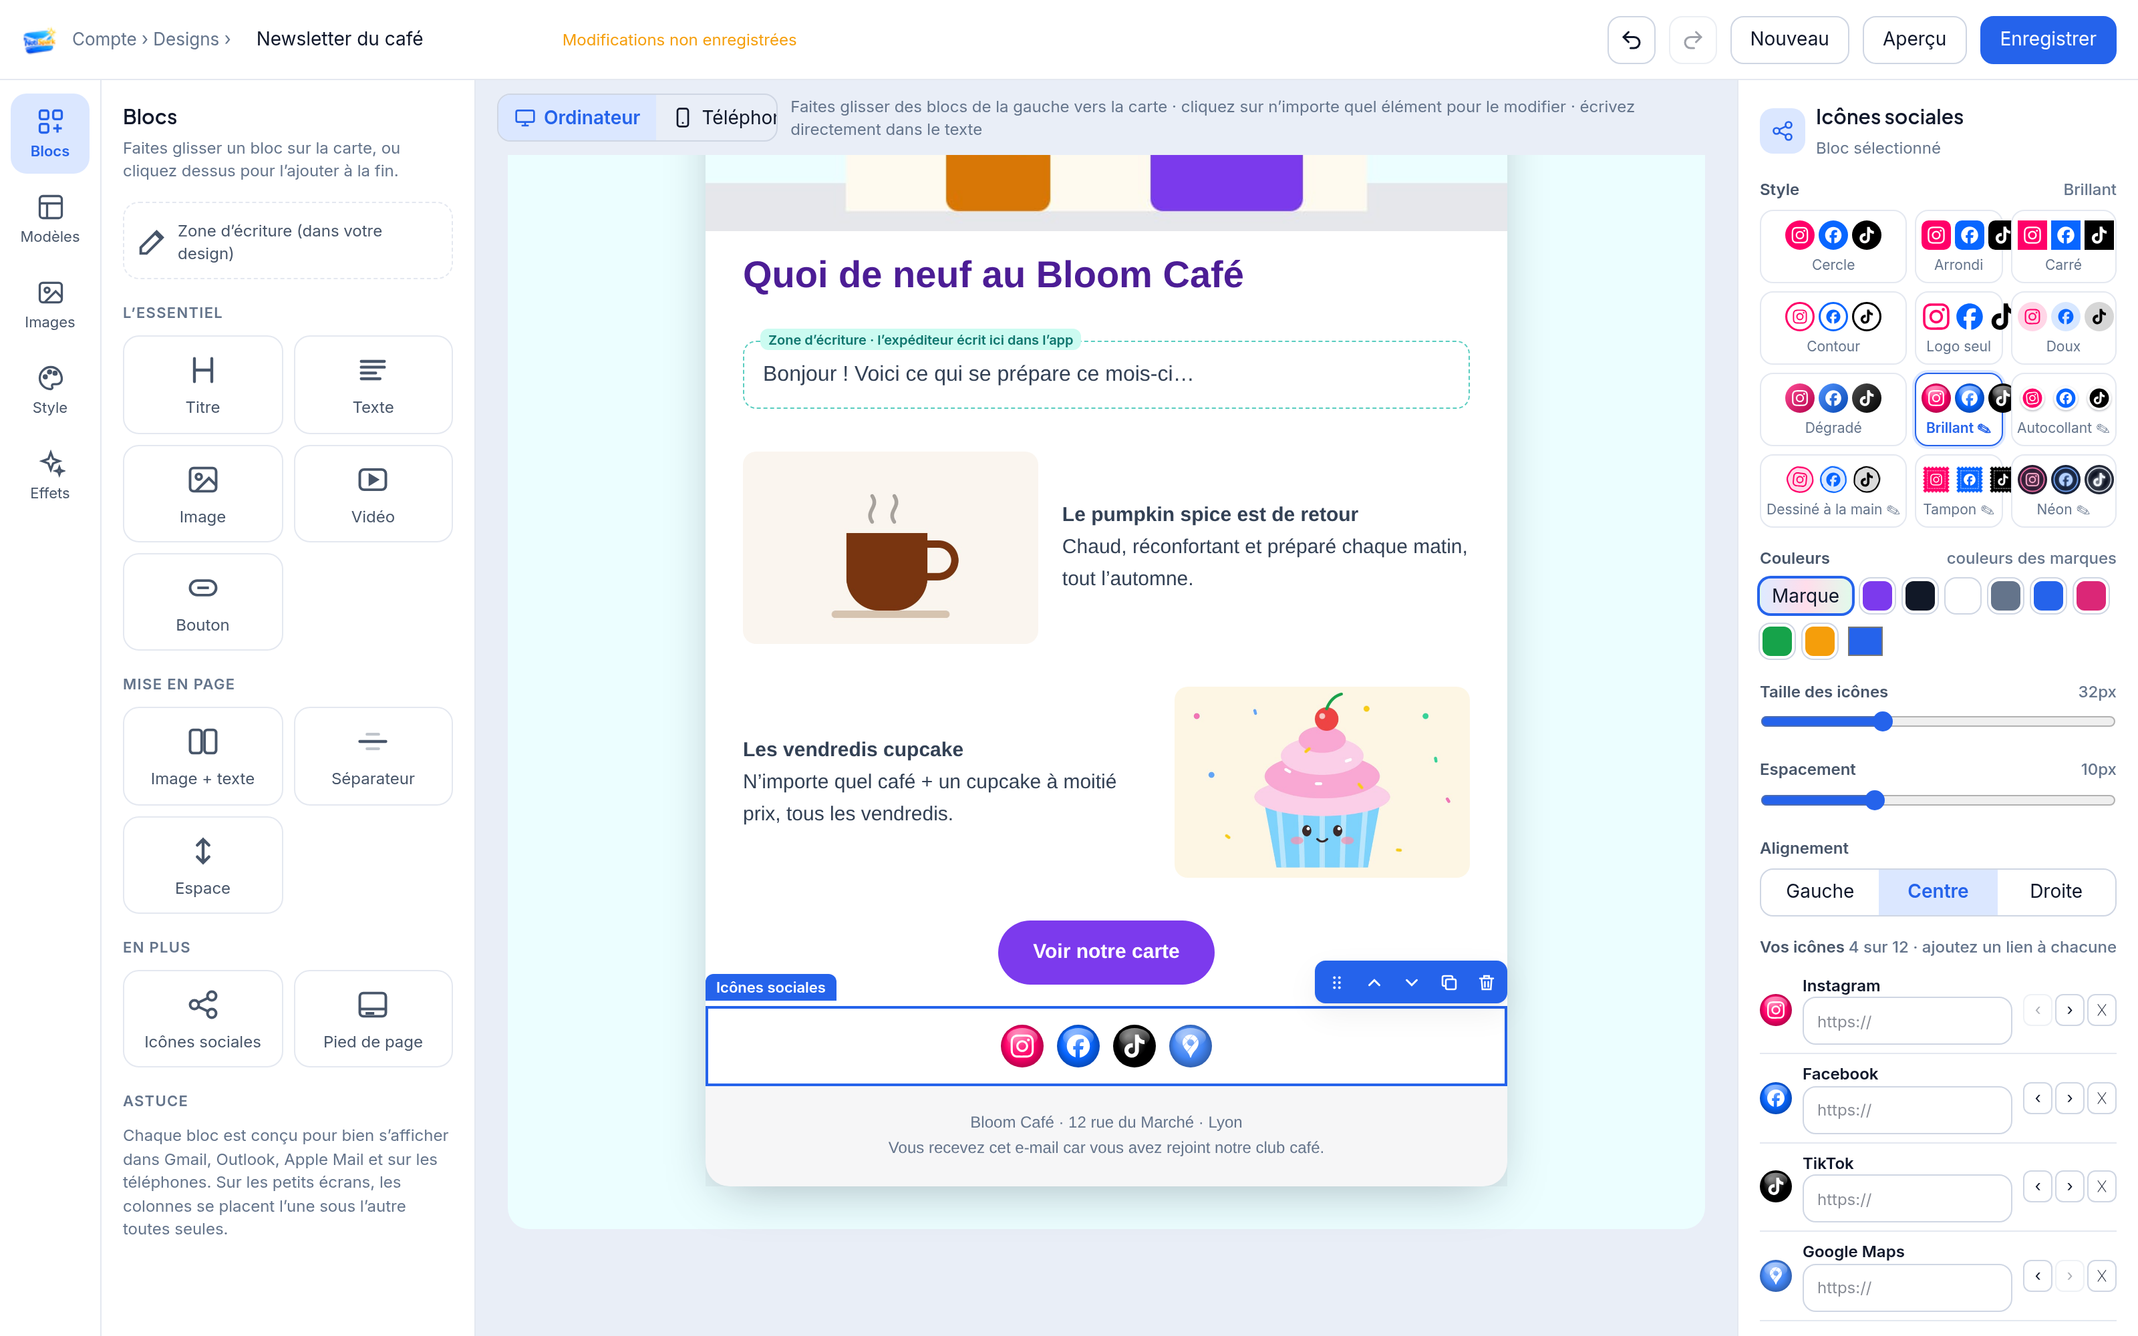Image resolution: width=2138 pixels, height=1336 pixels.
Task: Add a Séparateur block
Action: click(x=373, y=756)
